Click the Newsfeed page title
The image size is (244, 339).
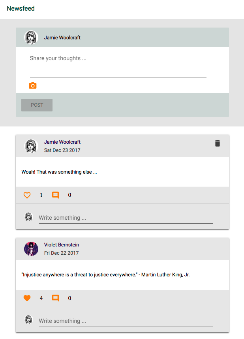(21, 8)
